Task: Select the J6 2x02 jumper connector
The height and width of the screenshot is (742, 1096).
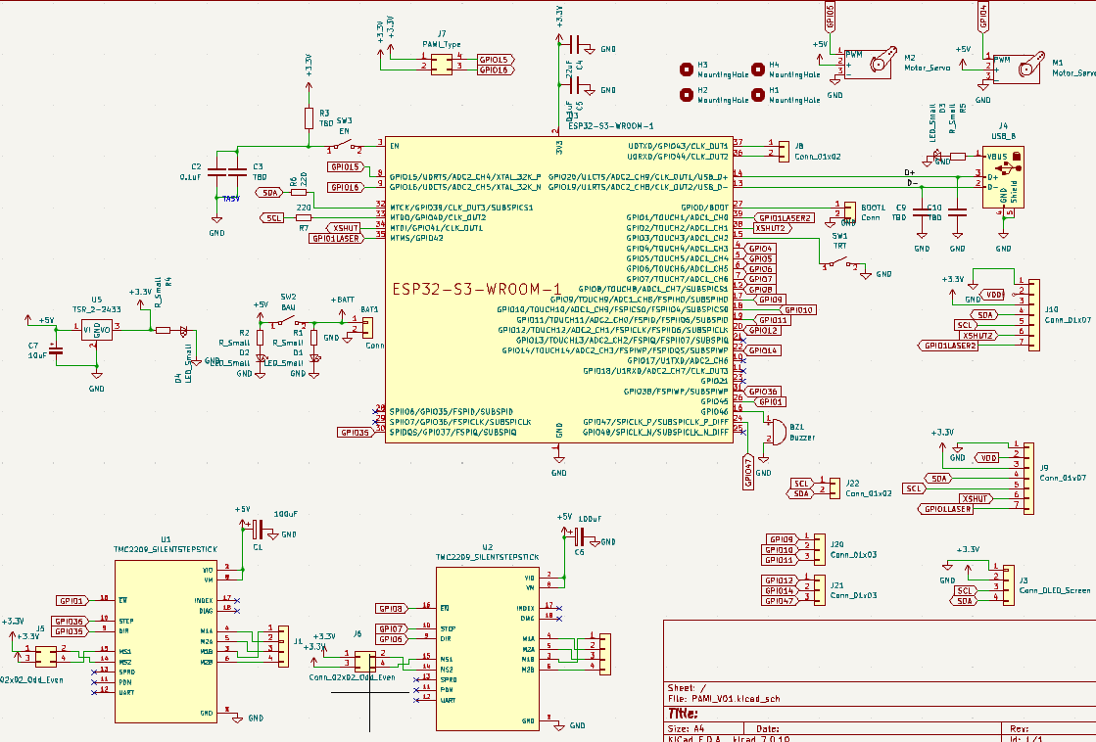Action: pyautogui.click(x=364, y=661)
